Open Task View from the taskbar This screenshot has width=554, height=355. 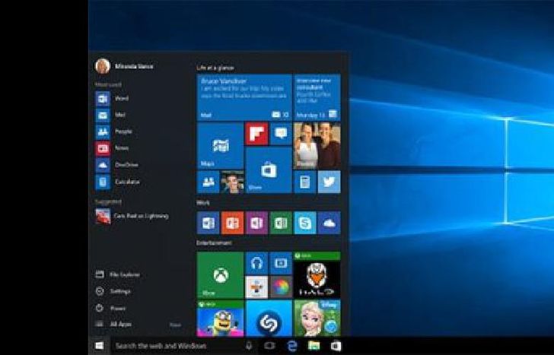[x=269, y=346]
